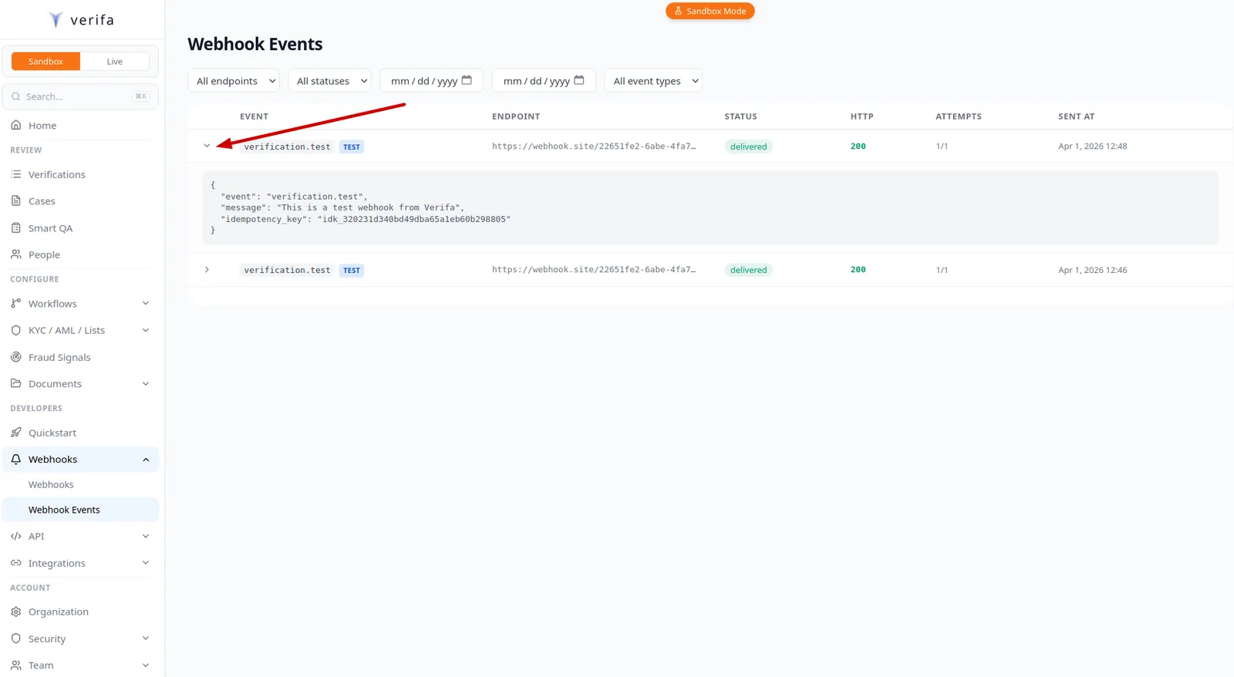
Task: Click the Documents folder icon
Action: (16, 383)
